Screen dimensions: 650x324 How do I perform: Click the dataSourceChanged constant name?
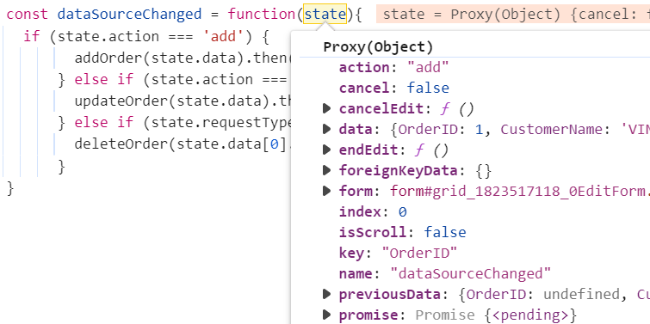pos(129,15)
